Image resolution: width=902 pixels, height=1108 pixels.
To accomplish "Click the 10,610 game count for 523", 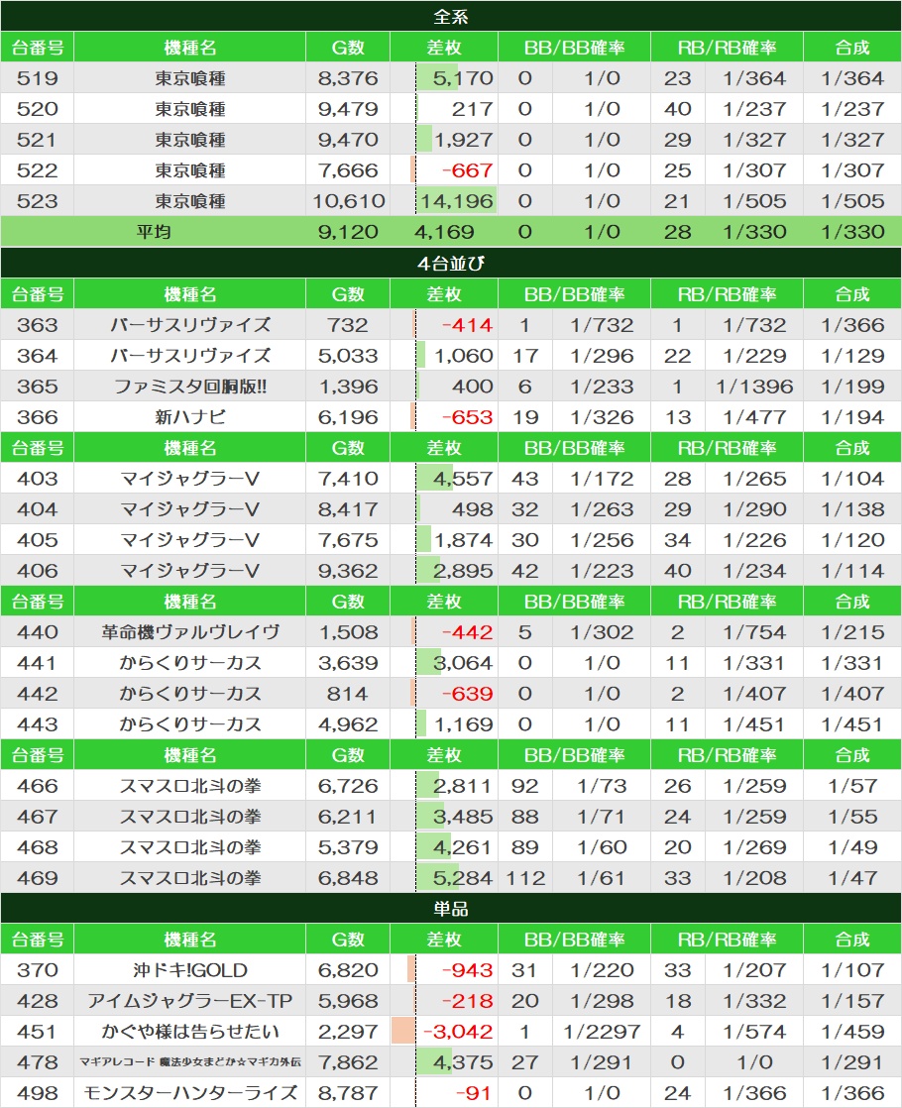I will point(348,200).
